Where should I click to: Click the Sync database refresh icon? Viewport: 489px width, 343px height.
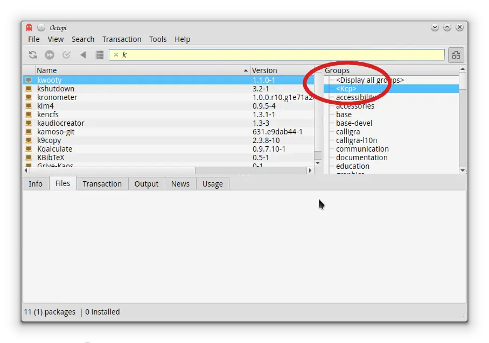tap(33, 55)
